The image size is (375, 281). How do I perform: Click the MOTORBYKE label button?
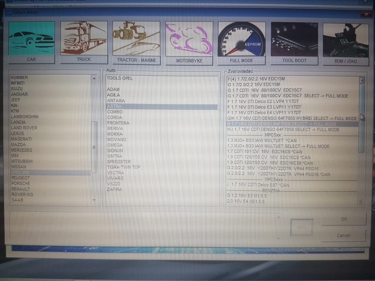[189, 61]
